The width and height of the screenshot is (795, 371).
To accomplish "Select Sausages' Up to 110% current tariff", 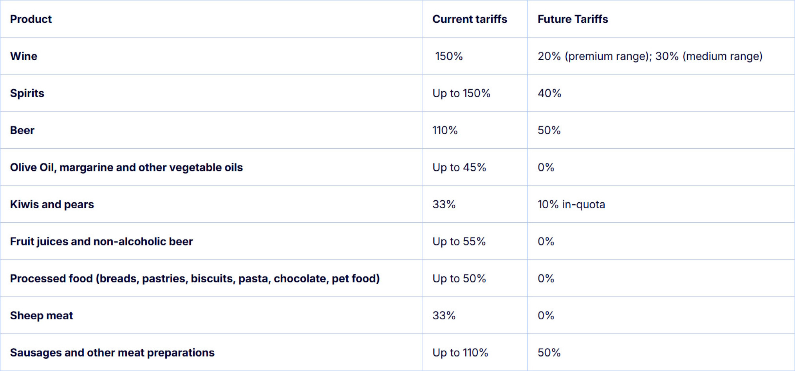I will (460, 353).
